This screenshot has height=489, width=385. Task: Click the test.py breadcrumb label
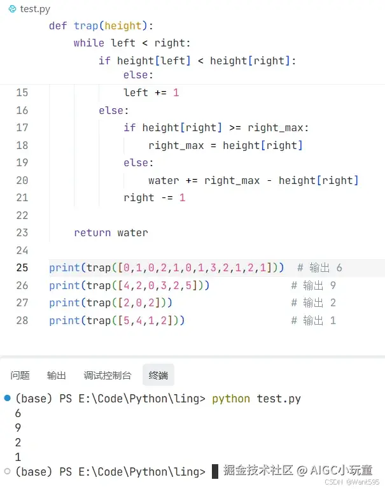[x=35, y=9]
